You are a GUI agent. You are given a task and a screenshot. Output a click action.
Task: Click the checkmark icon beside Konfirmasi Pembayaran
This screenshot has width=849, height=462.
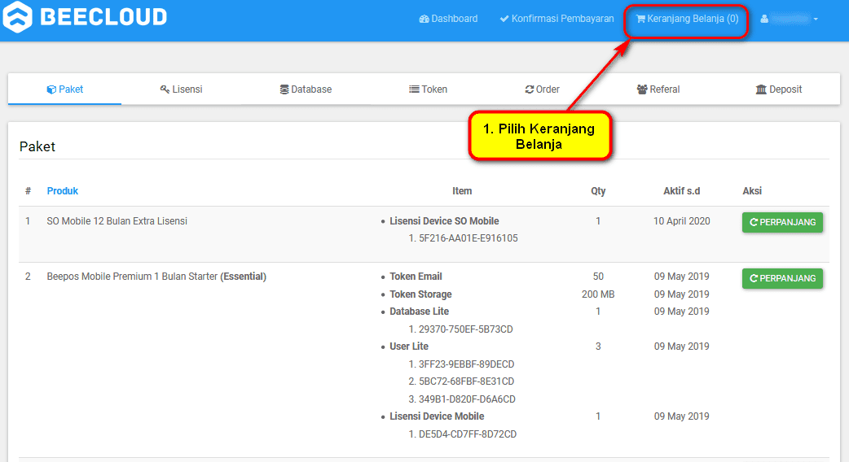pos(504,19)
